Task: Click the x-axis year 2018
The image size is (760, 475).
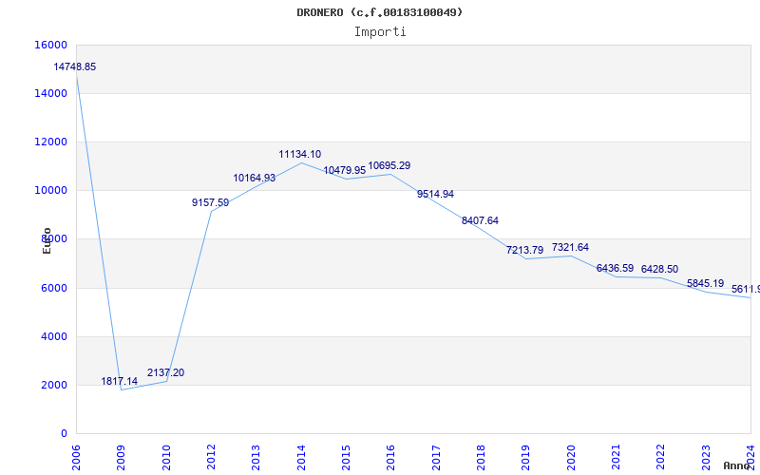Action: (481, 458)
